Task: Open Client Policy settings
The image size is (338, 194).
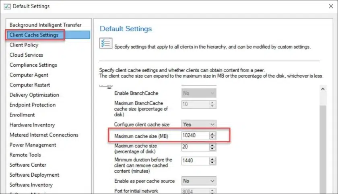Action: click(24, 45)
